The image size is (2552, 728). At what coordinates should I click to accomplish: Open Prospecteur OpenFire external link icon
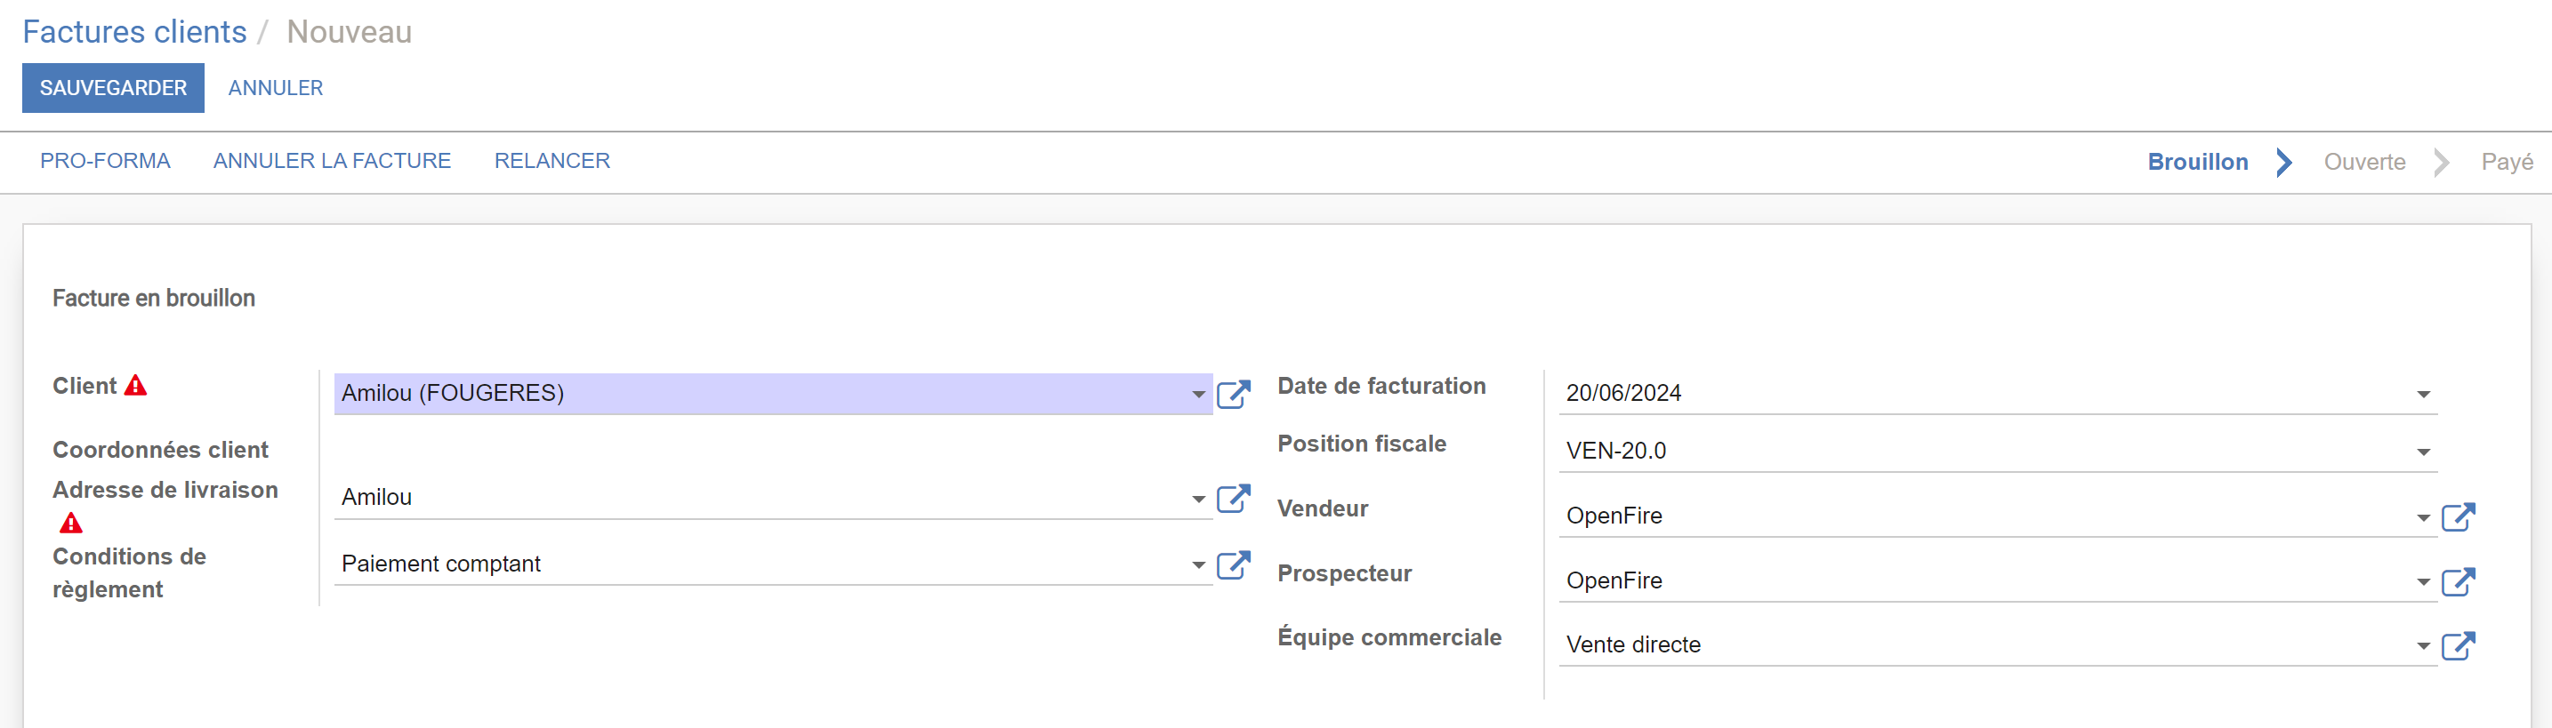tap(2458, 581)
